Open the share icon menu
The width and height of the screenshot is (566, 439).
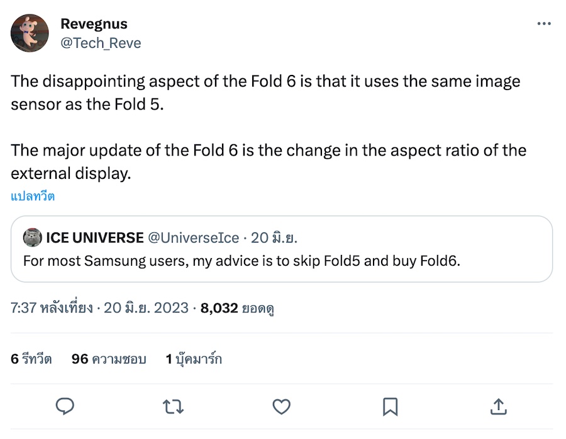point(498,406)
